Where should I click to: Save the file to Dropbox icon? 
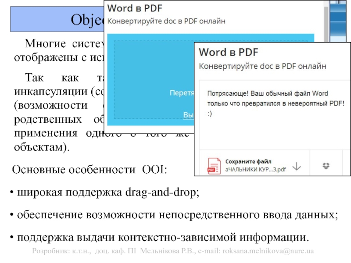(326, 166)
